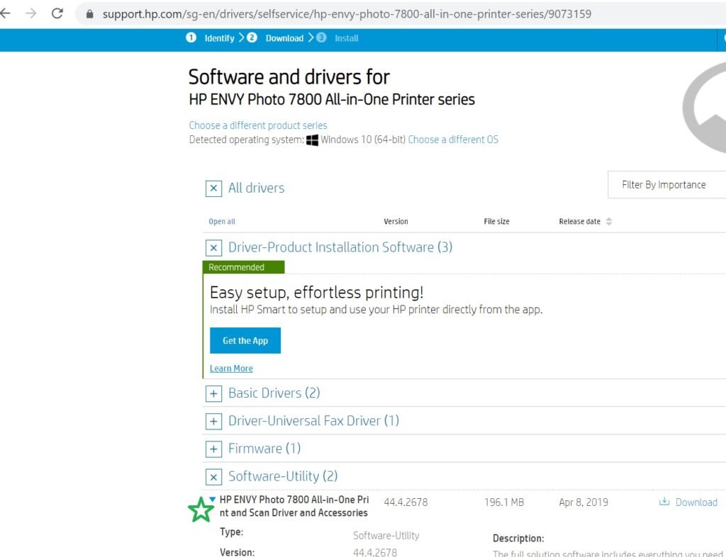This screenshot has width=726, height=557.
Task: Click the browser back arrow
Action: pos(5,13)
